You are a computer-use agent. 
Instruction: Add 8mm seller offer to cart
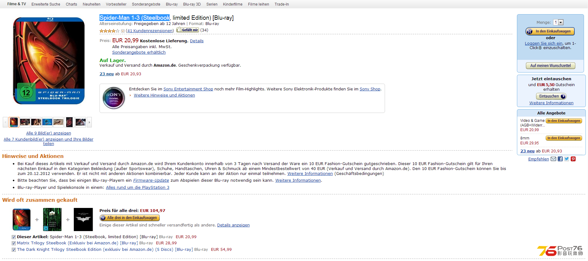[x=564, y=138]
